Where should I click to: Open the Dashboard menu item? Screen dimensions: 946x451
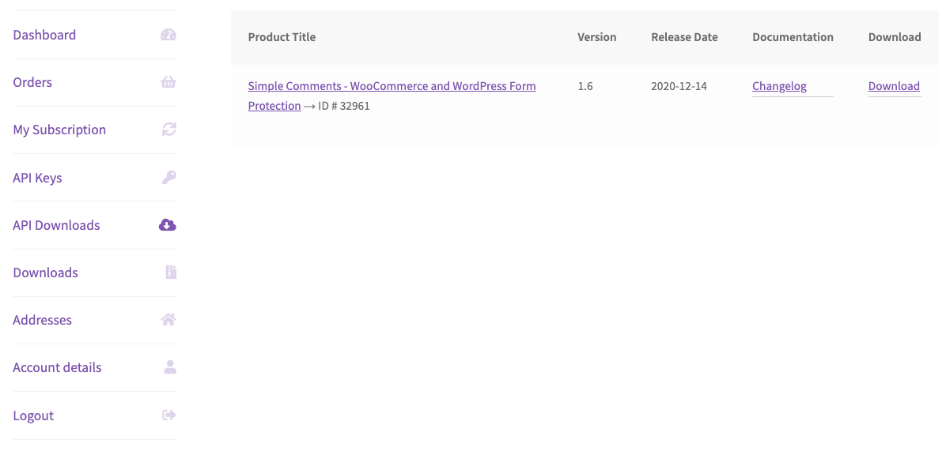(x=44, y=35)
